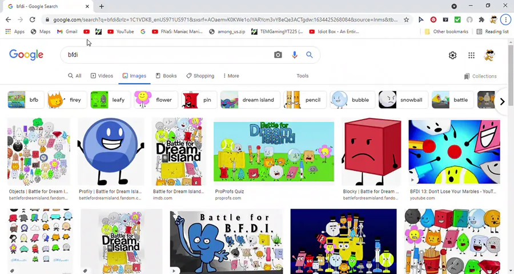The width and height of the screenshot is (514, 274).
Task: Click the youtube.com source link
Action: click(x=422, y=198)
